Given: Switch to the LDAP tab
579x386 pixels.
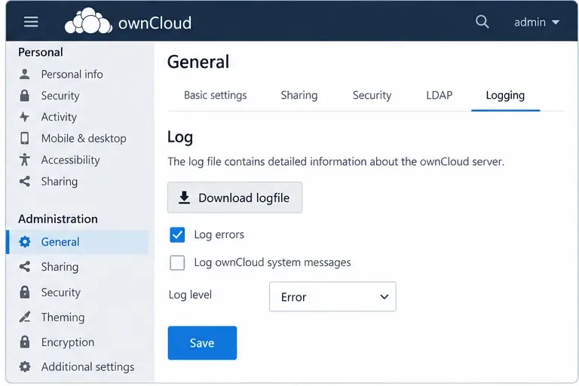Looking at the screenshot, I should [439, 95].
